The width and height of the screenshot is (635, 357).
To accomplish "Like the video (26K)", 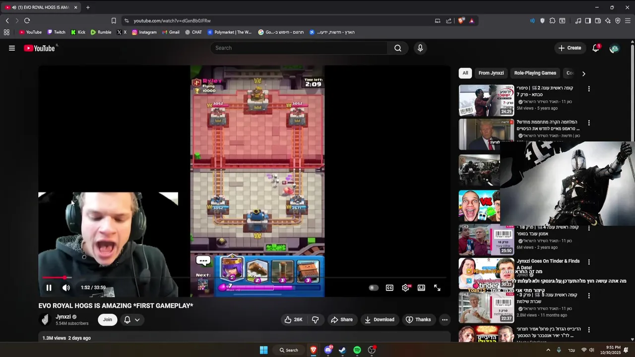I will [293, 320].
